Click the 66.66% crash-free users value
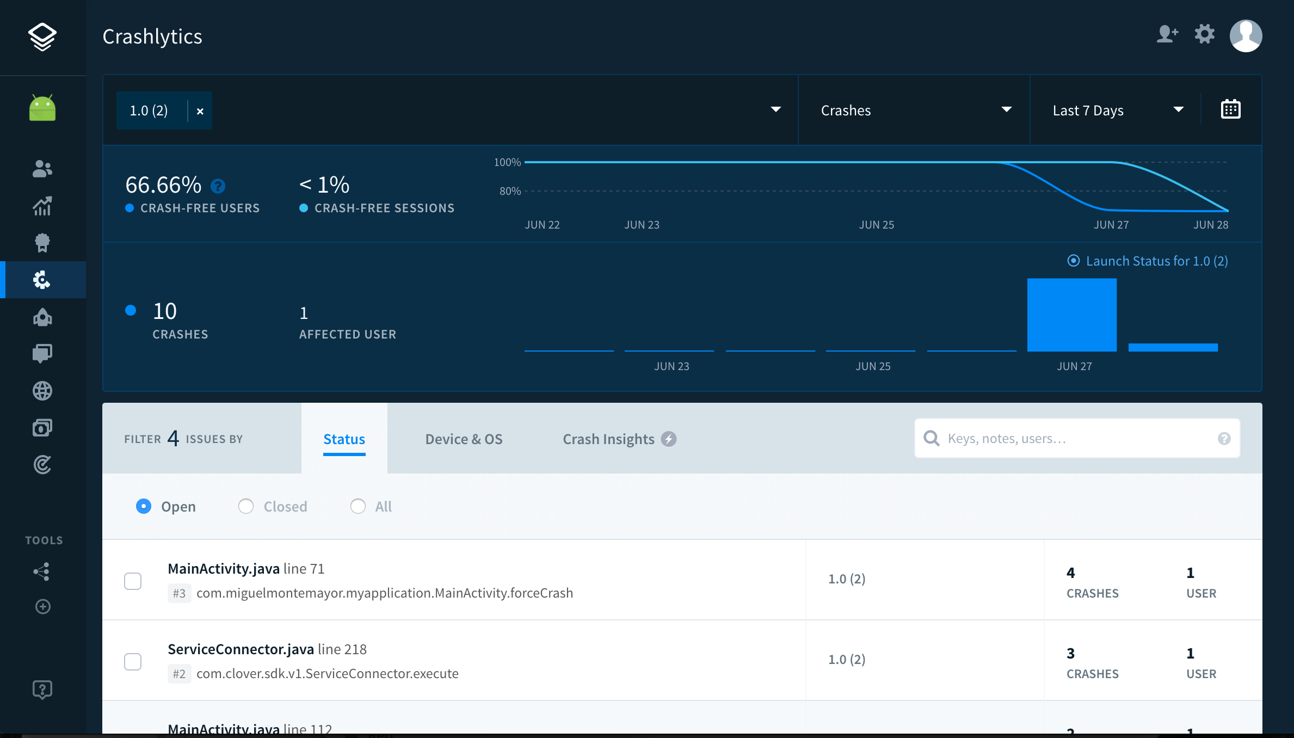 coord(163,185)
